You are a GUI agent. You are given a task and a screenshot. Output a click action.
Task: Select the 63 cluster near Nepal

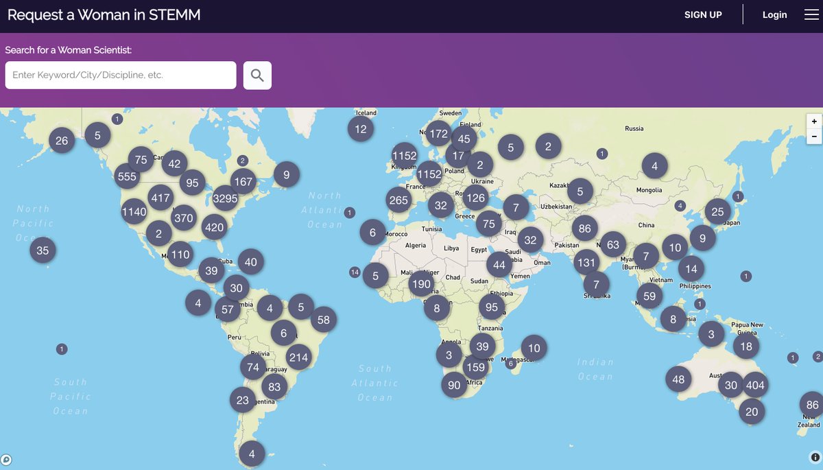613,244
